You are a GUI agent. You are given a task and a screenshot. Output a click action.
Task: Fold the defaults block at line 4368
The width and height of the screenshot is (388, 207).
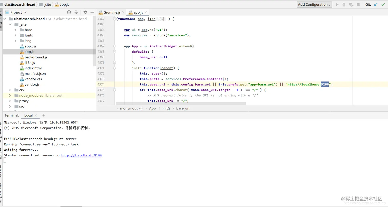pyautogui.click(x=114, y=51)
